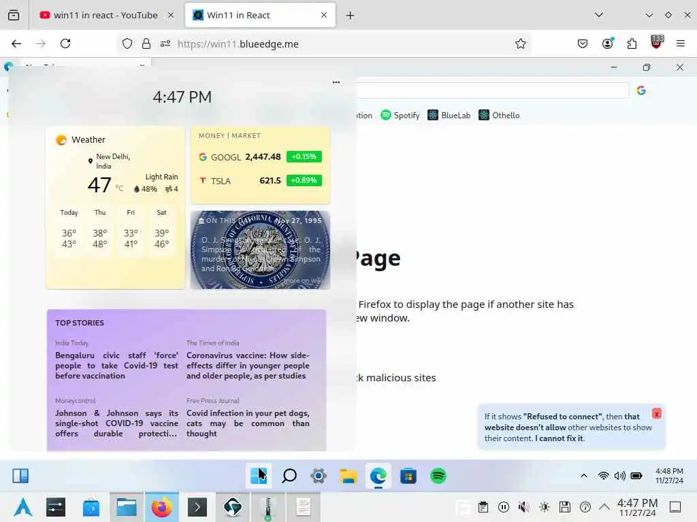Screen dimensions: 697x522
Task: Save page to Pocket
Action: tap(583, 43)
